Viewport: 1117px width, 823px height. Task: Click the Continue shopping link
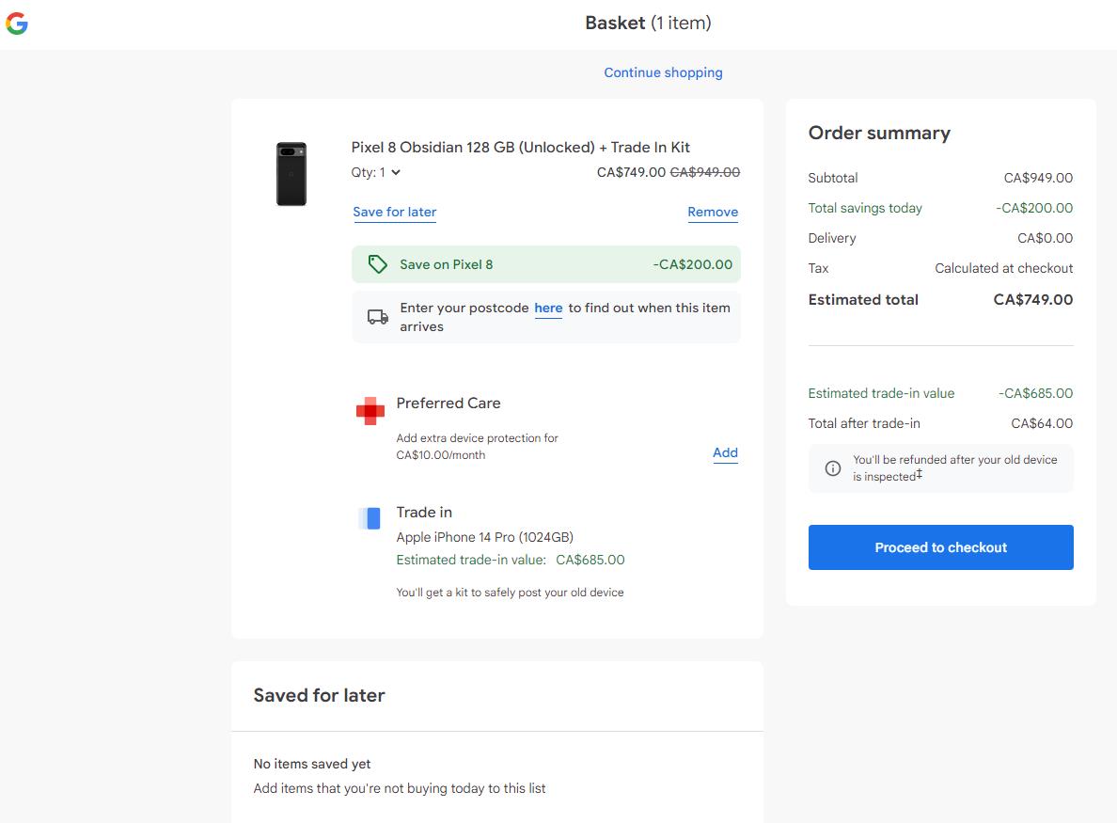pos(663,72)
